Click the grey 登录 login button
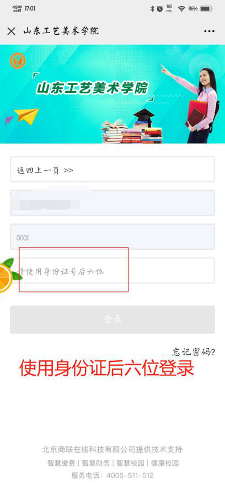The width and height of the screenshot is (225, 483). click(x=112, y=319)
